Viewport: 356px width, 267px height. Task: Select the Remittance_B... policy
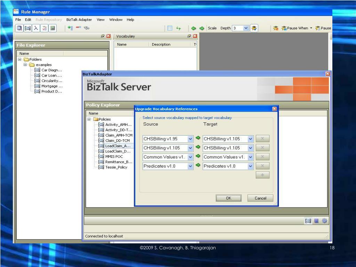(115, 162)
